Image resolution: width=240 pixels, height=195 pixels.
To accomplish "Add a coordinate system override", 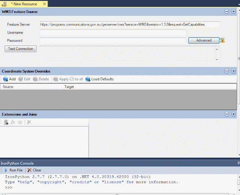I will tap(9, 79).
